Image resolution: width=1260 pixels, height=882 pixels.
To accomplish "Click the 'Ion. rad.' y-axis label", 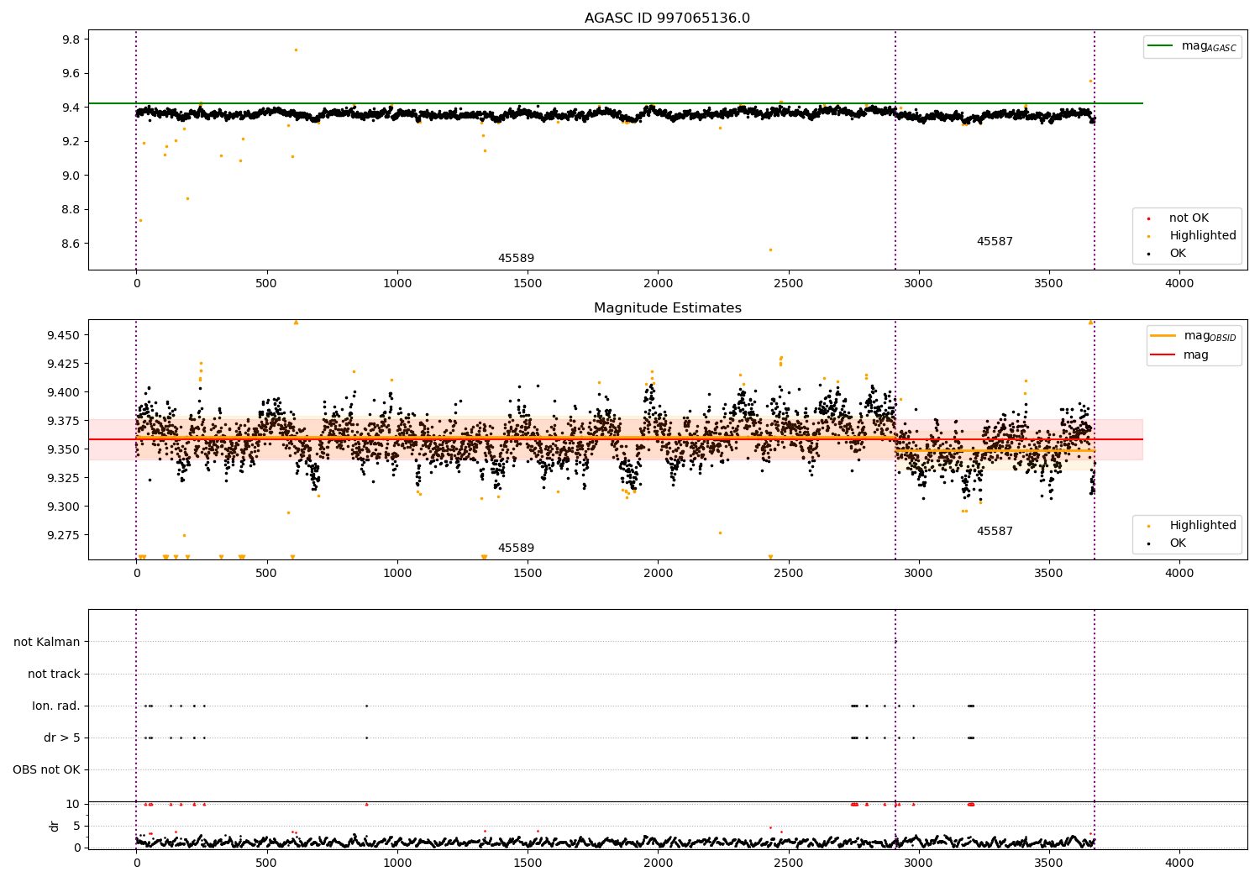I will pos(56,706).
